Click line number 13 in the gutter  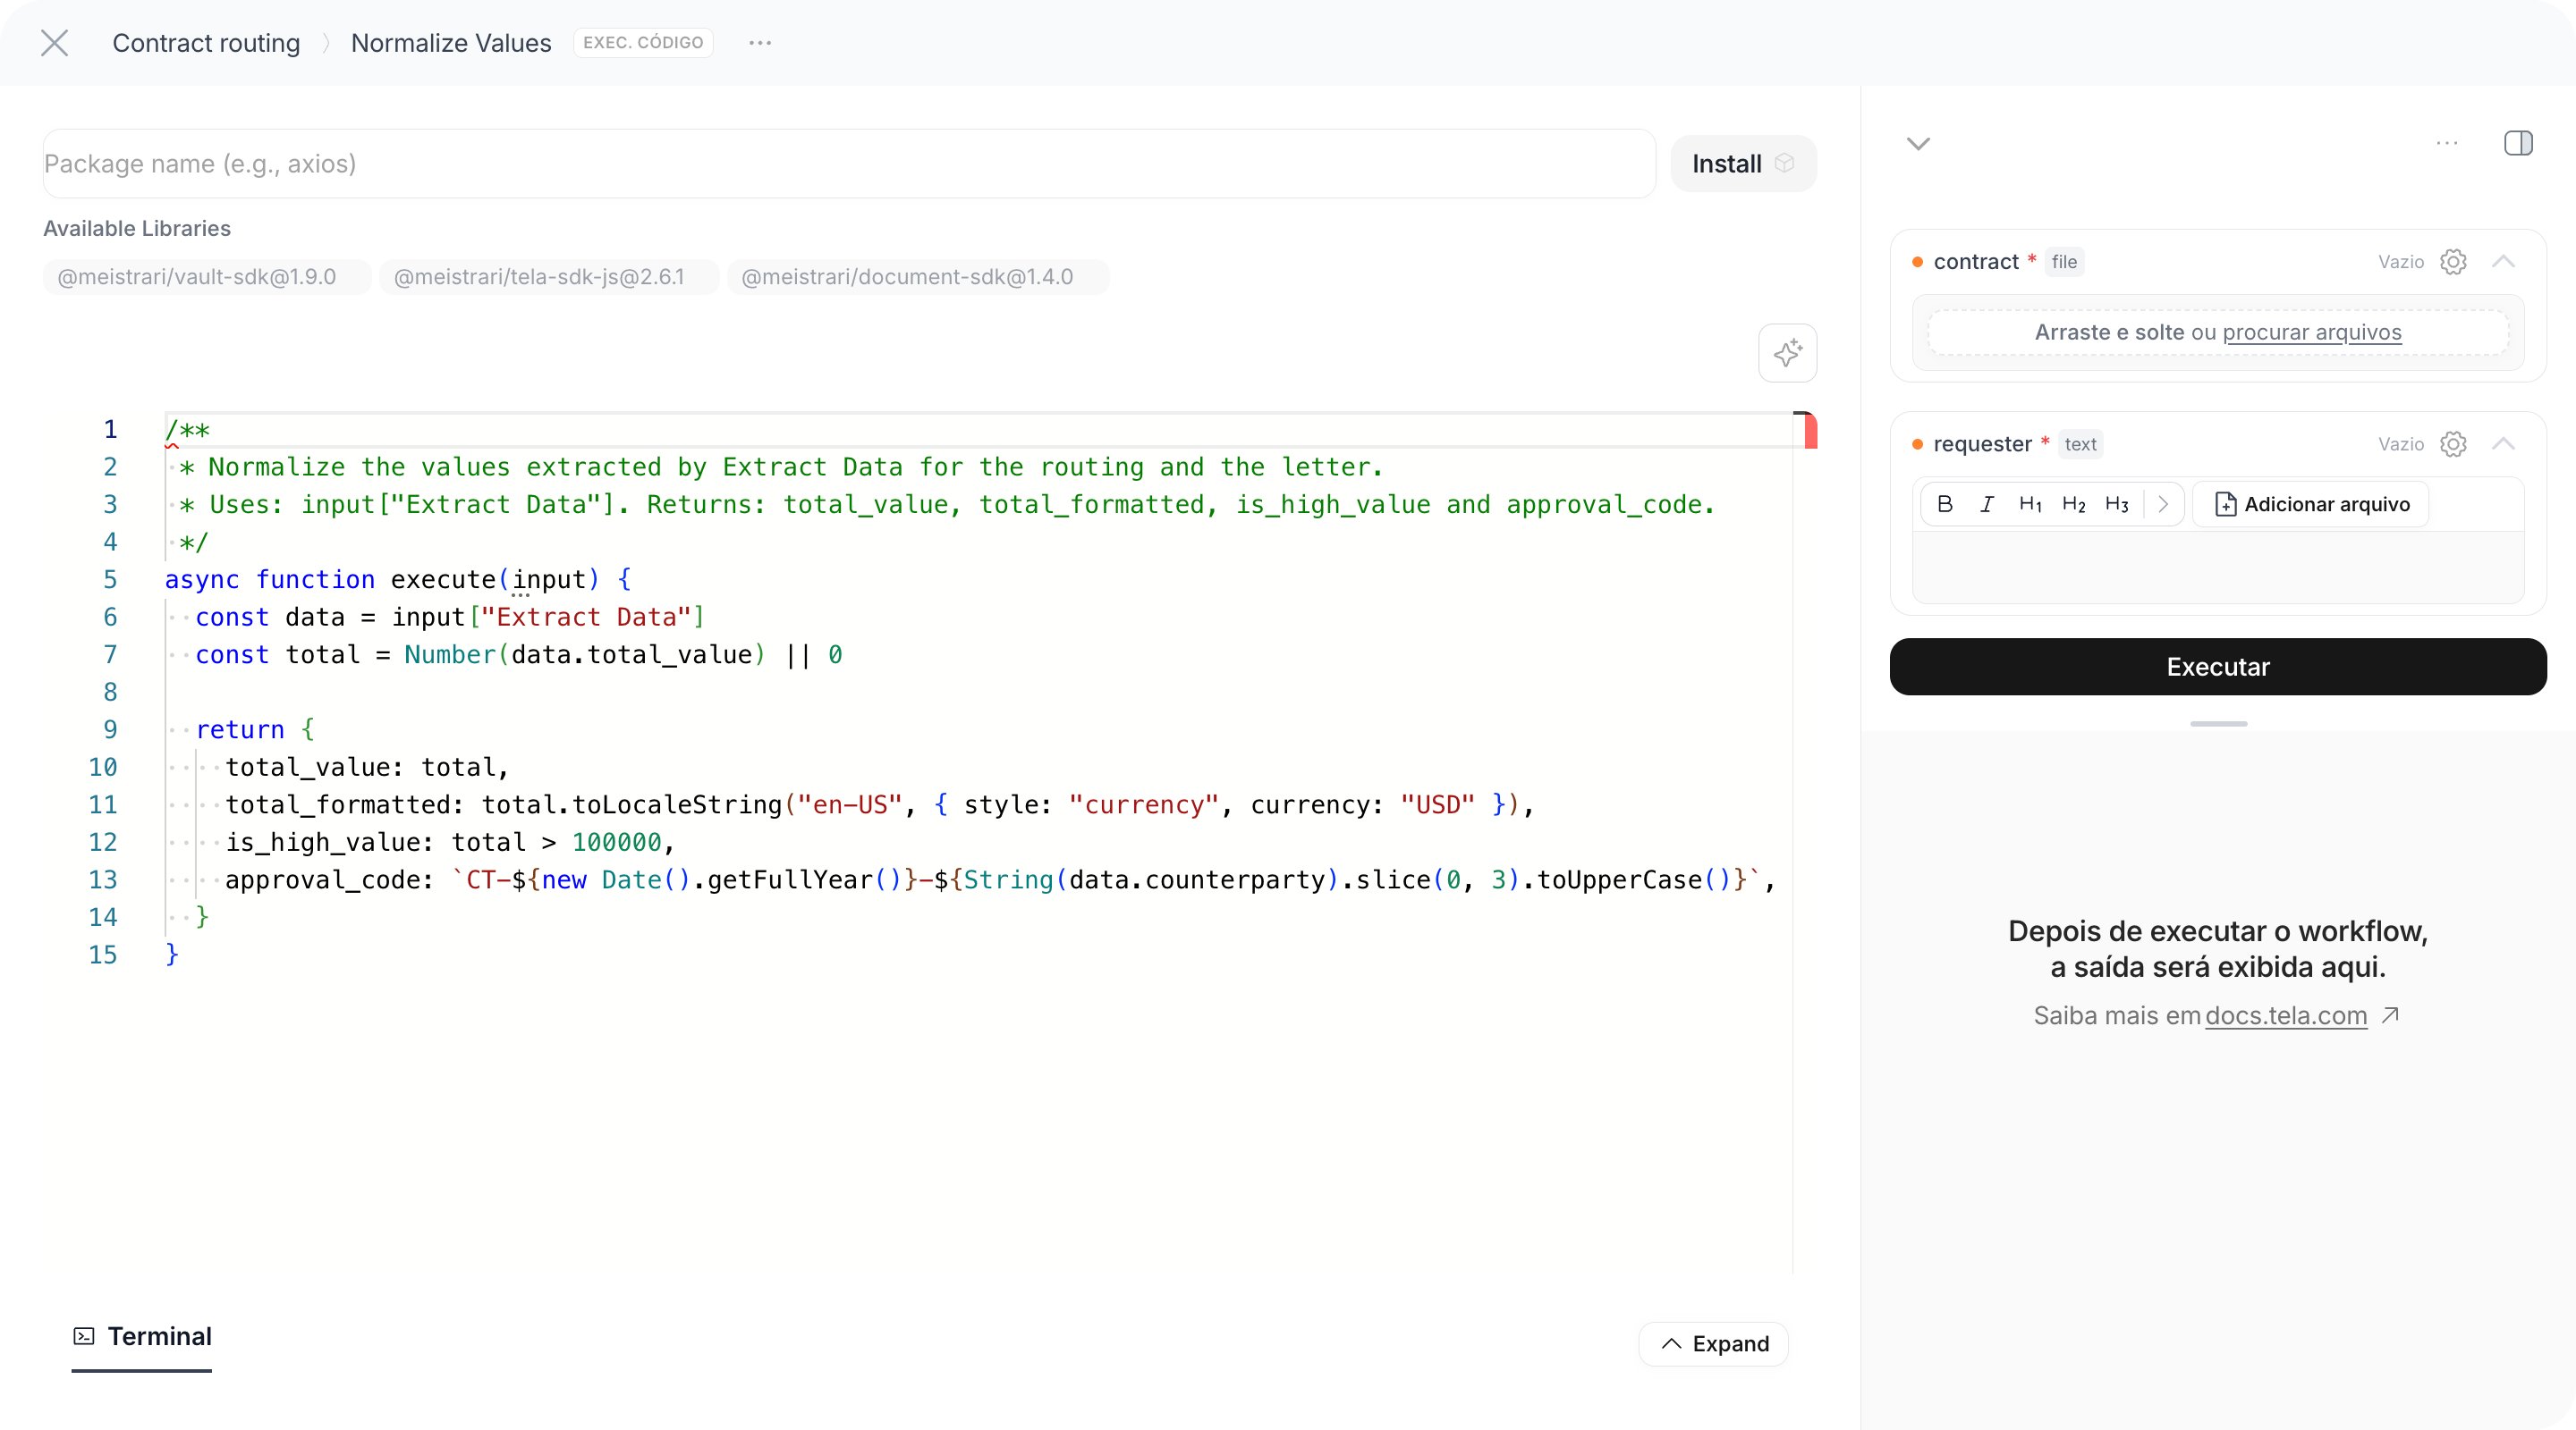(x=103, y=879)
